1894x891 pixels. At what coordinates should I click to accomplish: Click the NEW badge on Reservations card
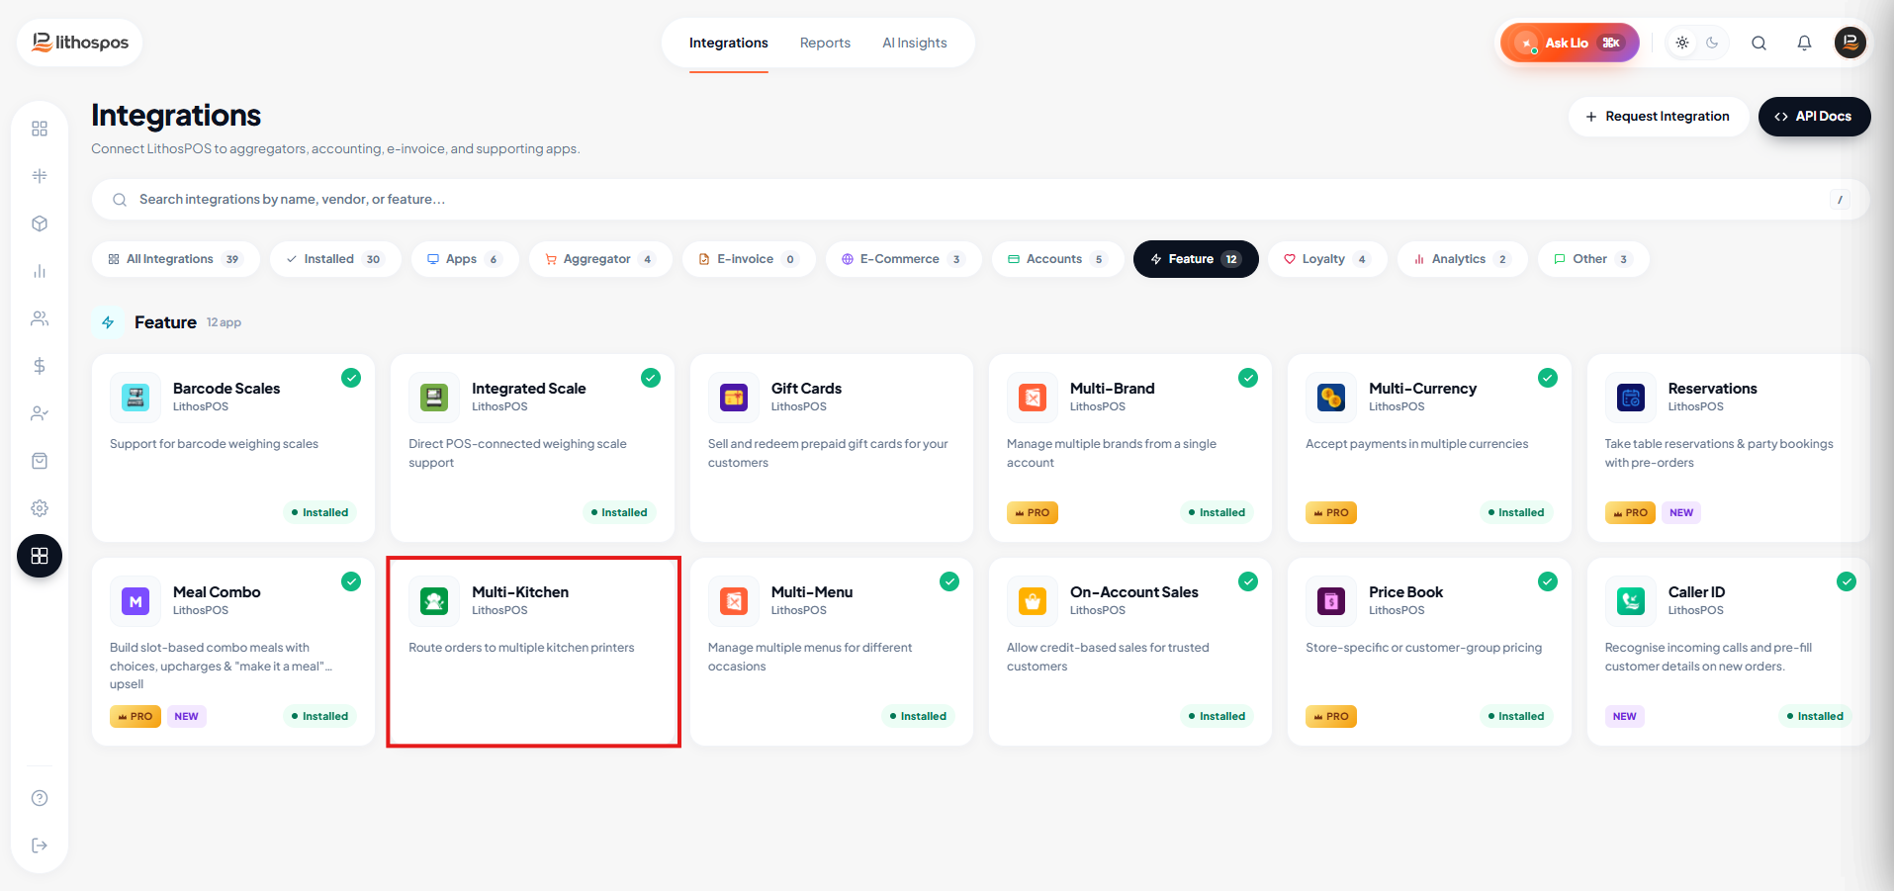click(x=1681, y=512)
